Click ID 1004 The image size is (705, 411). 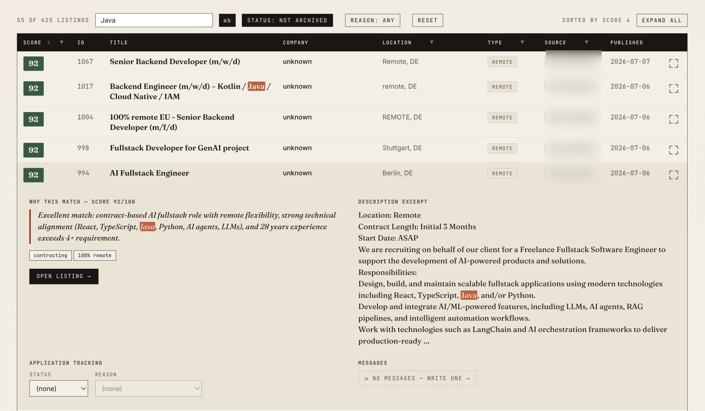(x=85, y=117)
